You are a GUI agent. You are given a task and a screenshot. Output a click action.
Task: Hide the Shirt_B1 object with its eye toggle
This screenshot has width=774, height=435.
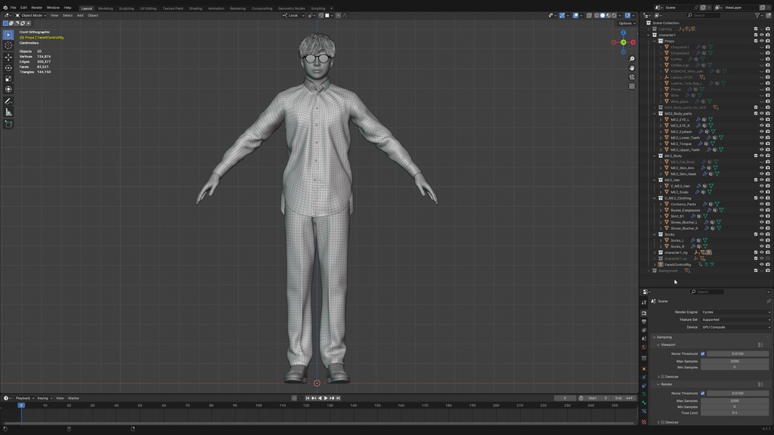tap(762, 216)
